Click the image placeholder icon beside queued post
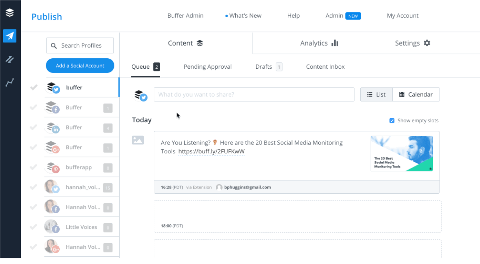 point(138,140)
